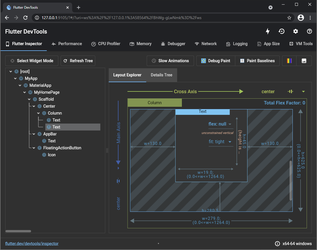
Task: Click the Refresh Tree button
Action: pos(78,61)
